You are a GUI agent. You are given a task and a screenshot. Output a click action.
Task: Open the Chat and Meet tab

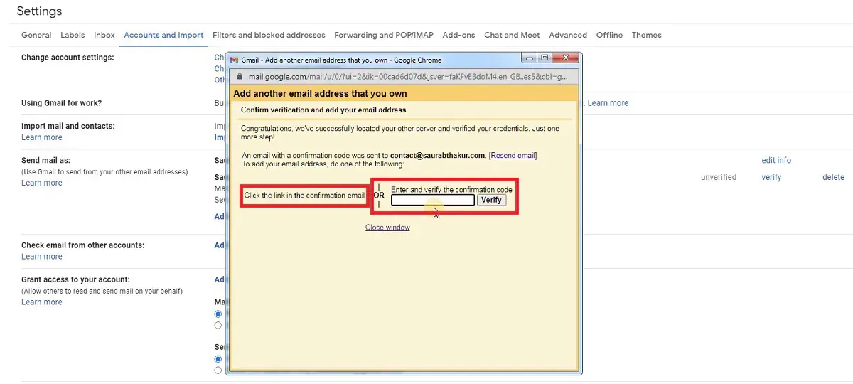point(512,35)
